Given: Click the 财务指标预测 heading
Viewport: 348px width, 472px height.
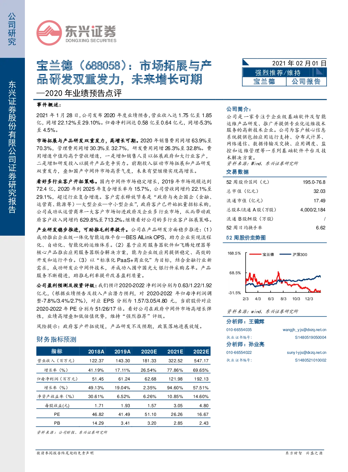Looking at the screenshot, I should point(56,339).
